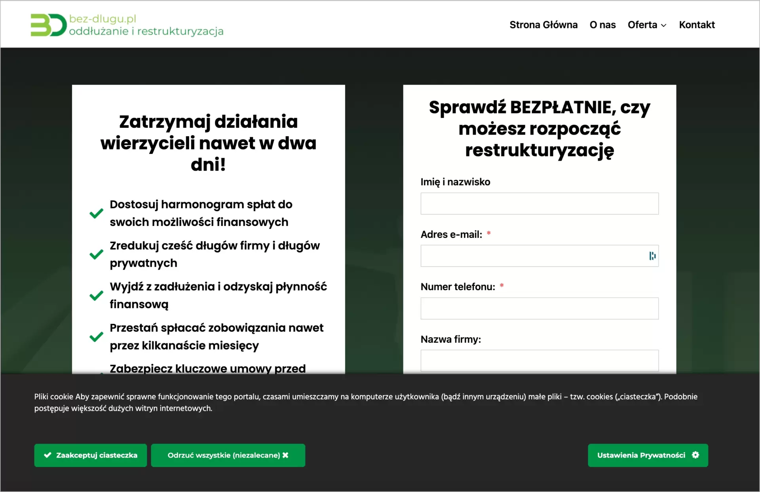Viewport: 760px width, 492px height.
Task: Click checkmark beside 'Wyjdź z zadłużenia'
Action: point(96,296)
